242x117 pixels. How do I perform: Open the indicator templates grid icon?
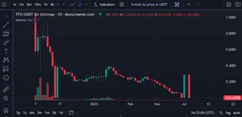(122, 5)
